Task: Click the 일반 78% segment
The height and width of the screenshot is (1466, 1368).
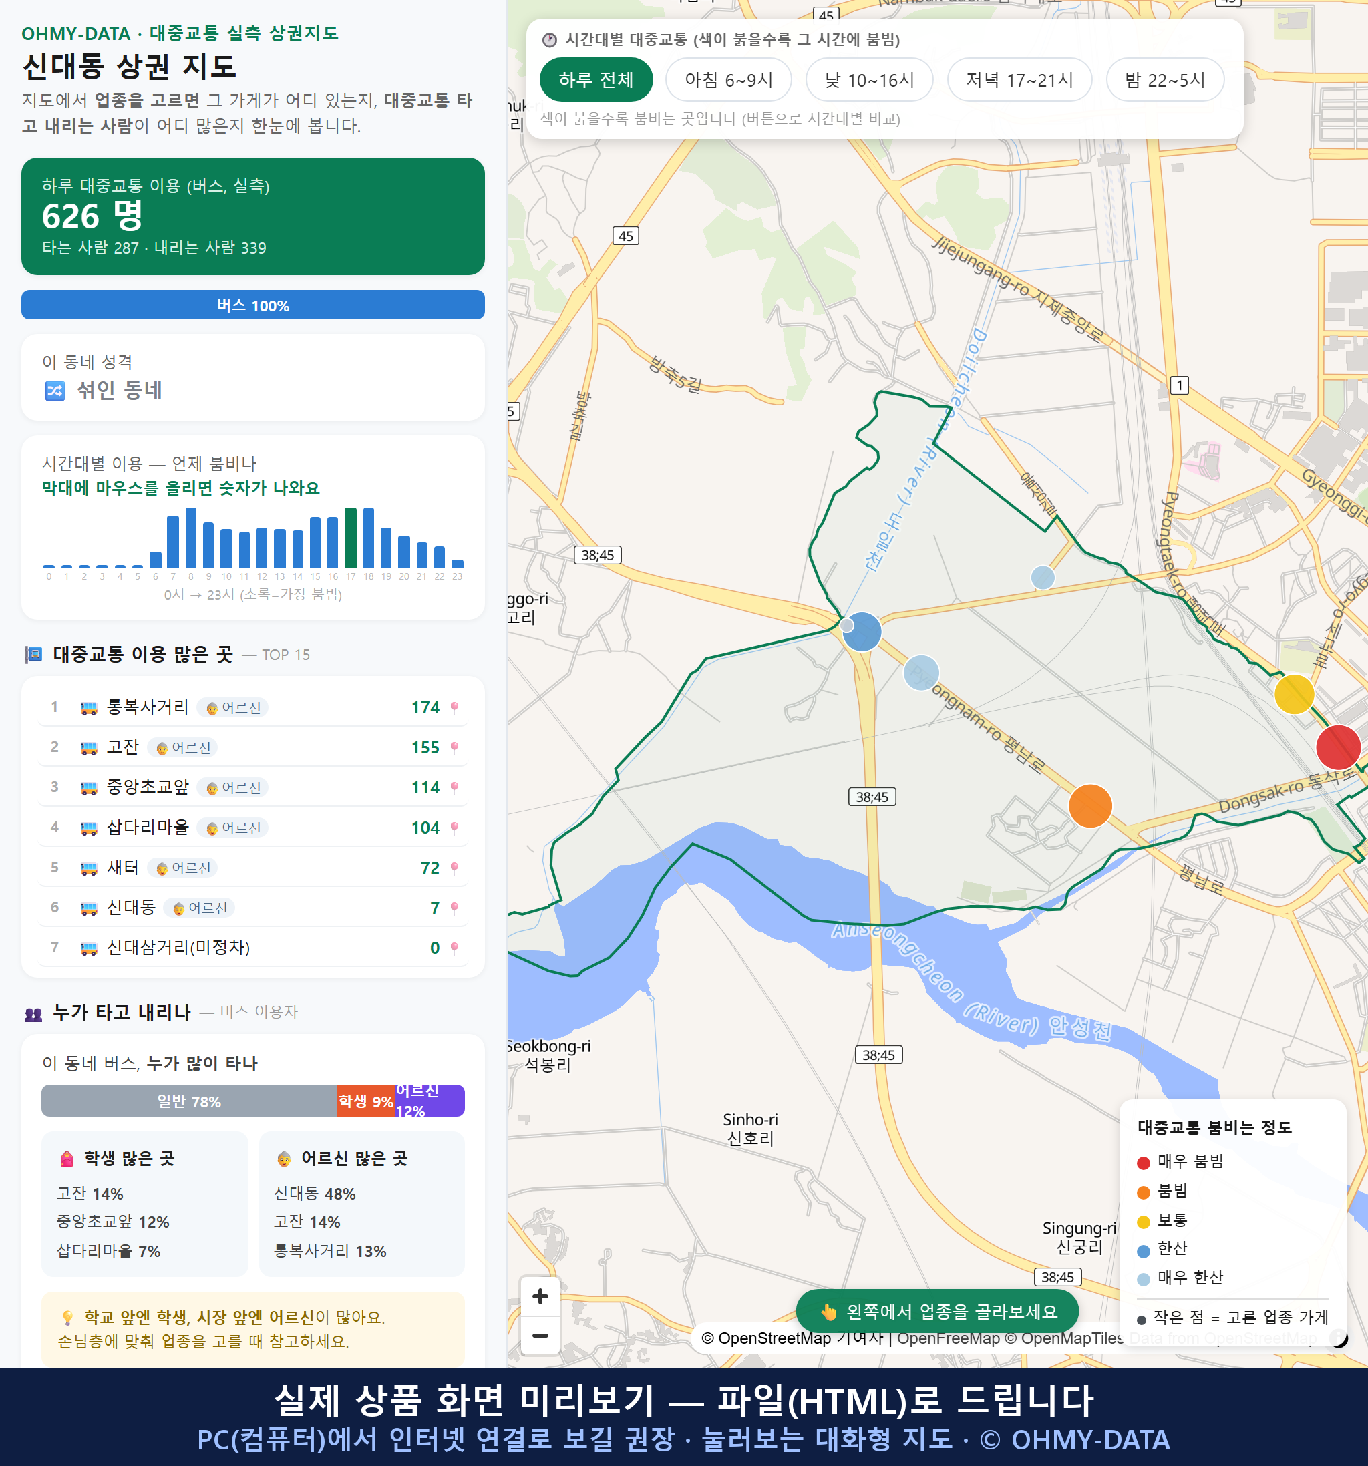Action: [x=189, y=1101]
